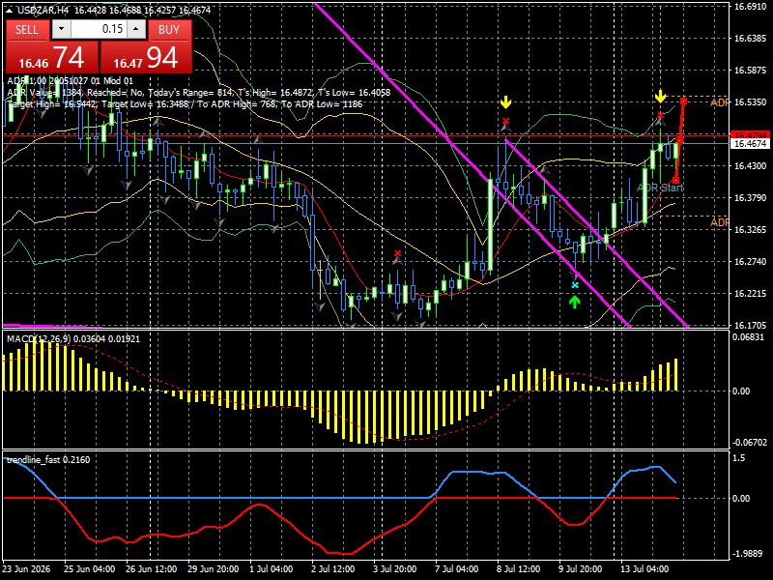Image resolution: width=773 pixels, height=580 pixels.
Task: Select the red x marker near 3 Jul 20:00
Action: tap(397, 253)
